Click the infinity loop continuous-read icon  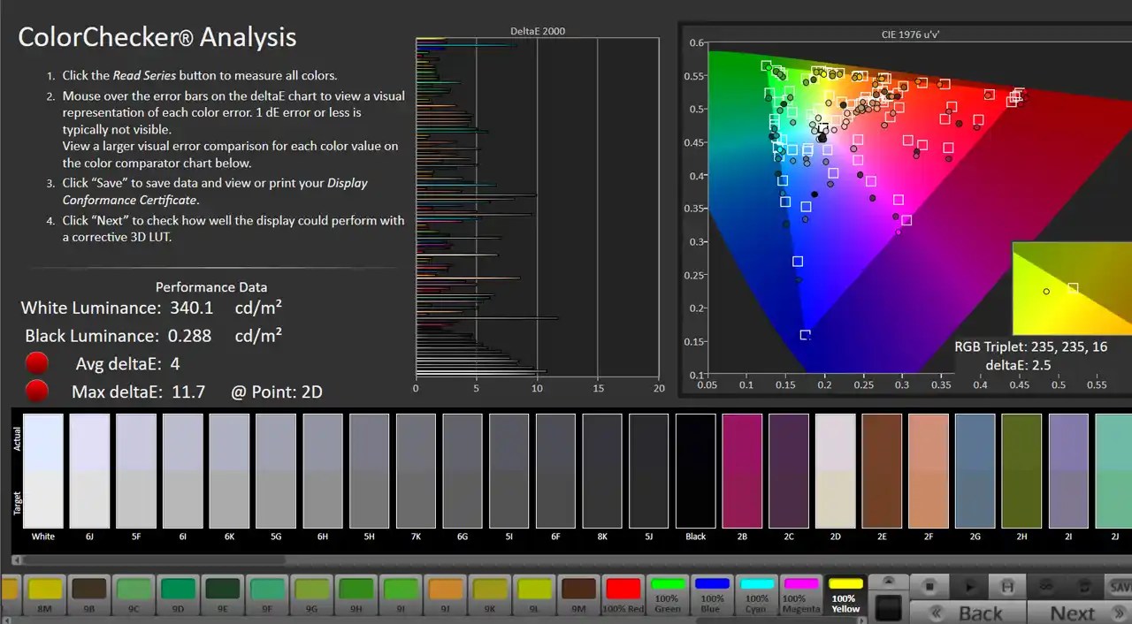pyautogui.click(x=1044, y=586)
